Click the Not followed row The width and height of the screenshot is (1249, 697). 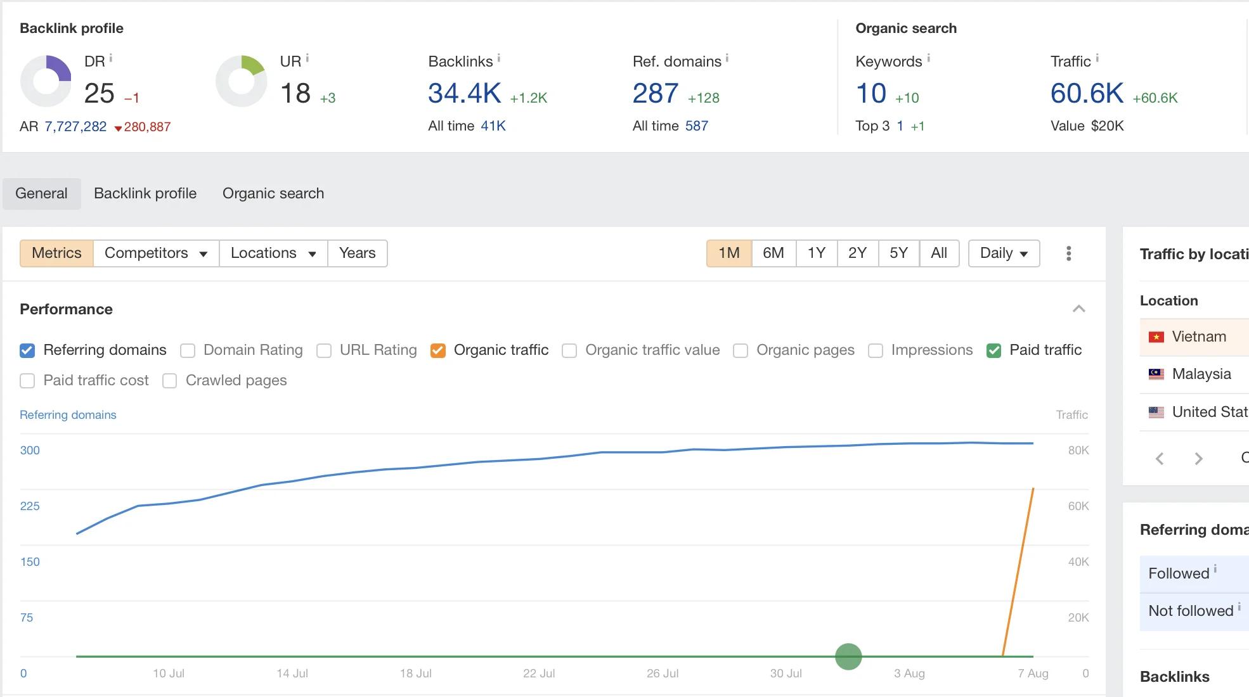[1194, 611]
